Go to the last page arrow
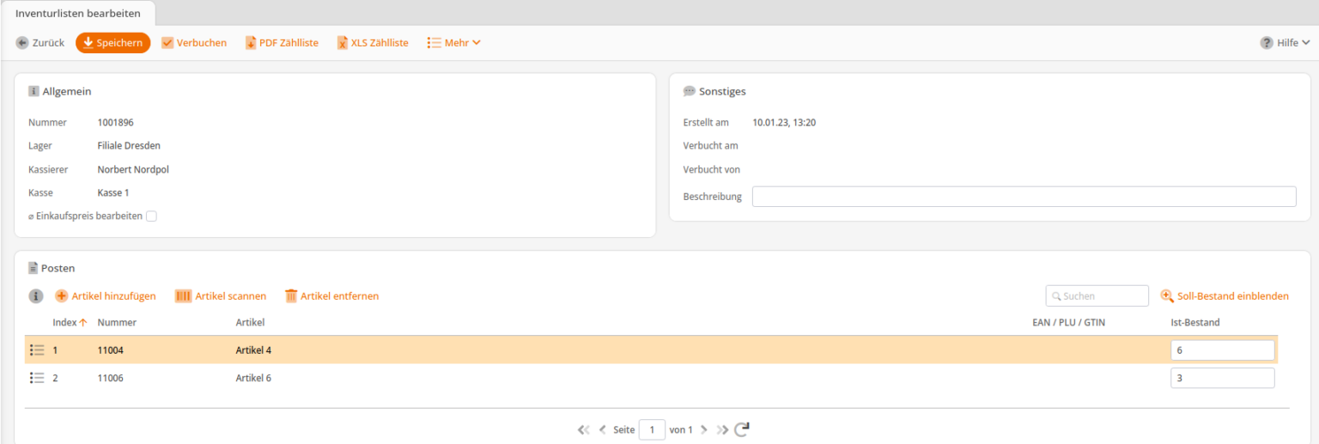 (x=722, y=429)
